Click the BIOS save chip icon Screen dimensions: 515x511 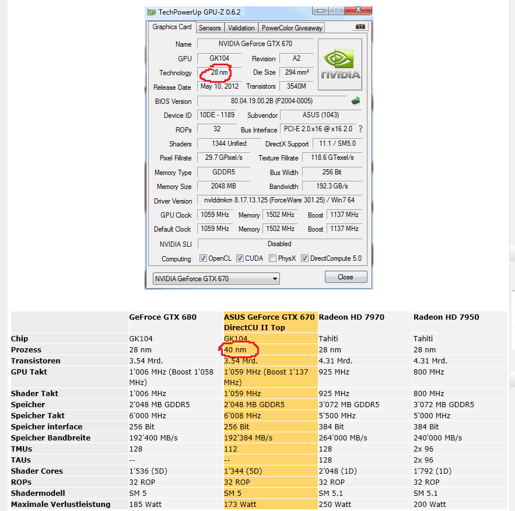pyautogui.click(x=355, y=101)
